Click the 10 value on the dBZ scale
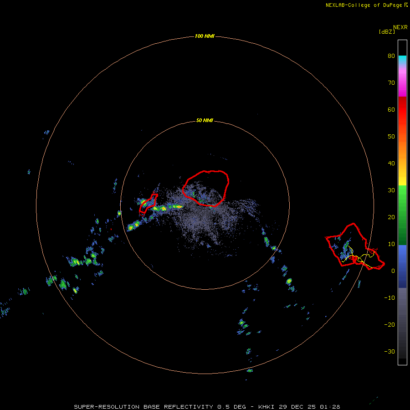Screen dimensions: 410x410 [x=391, y=244]
